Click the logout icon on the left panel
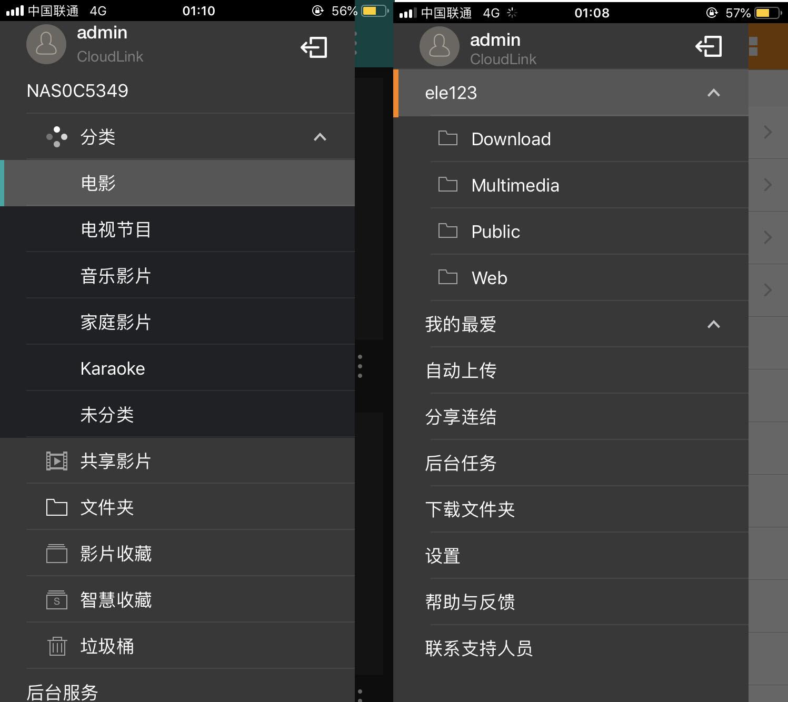788x702 pixels. click(x=314, y=47)
